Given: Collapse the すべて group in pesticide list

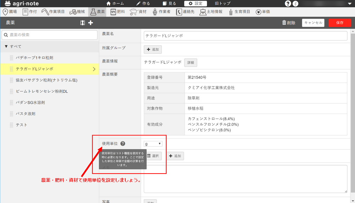Looking at the screenshot, I should pyautogui.click(x=6, y=46).
